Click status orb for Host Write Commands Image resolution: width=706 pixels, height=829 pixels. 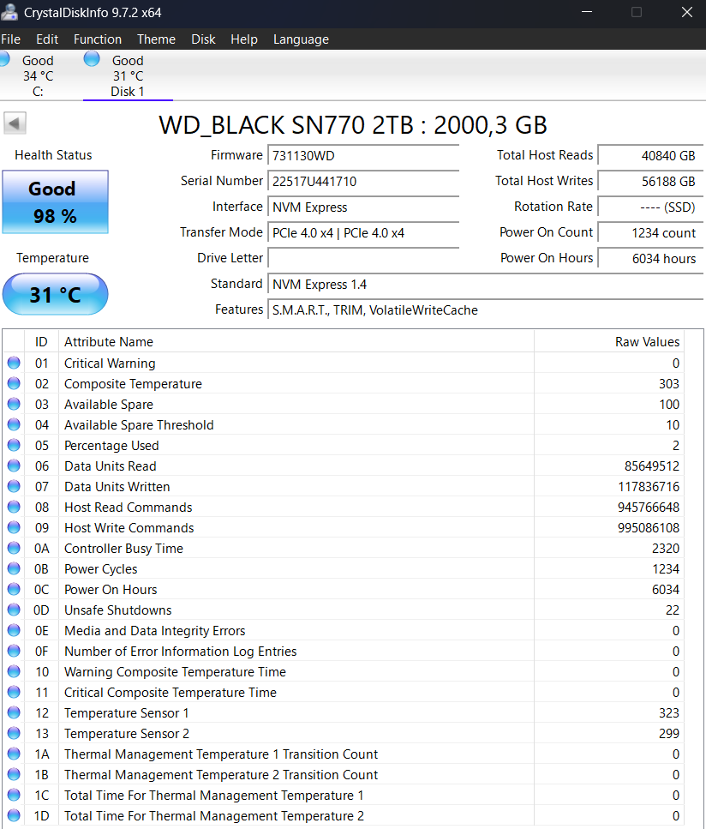(14, 527)
